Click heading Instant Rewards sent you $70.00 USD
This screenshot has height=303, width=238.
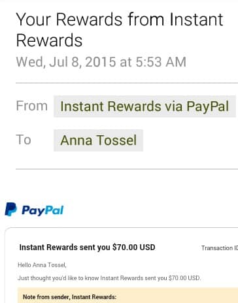coord(87,247)
